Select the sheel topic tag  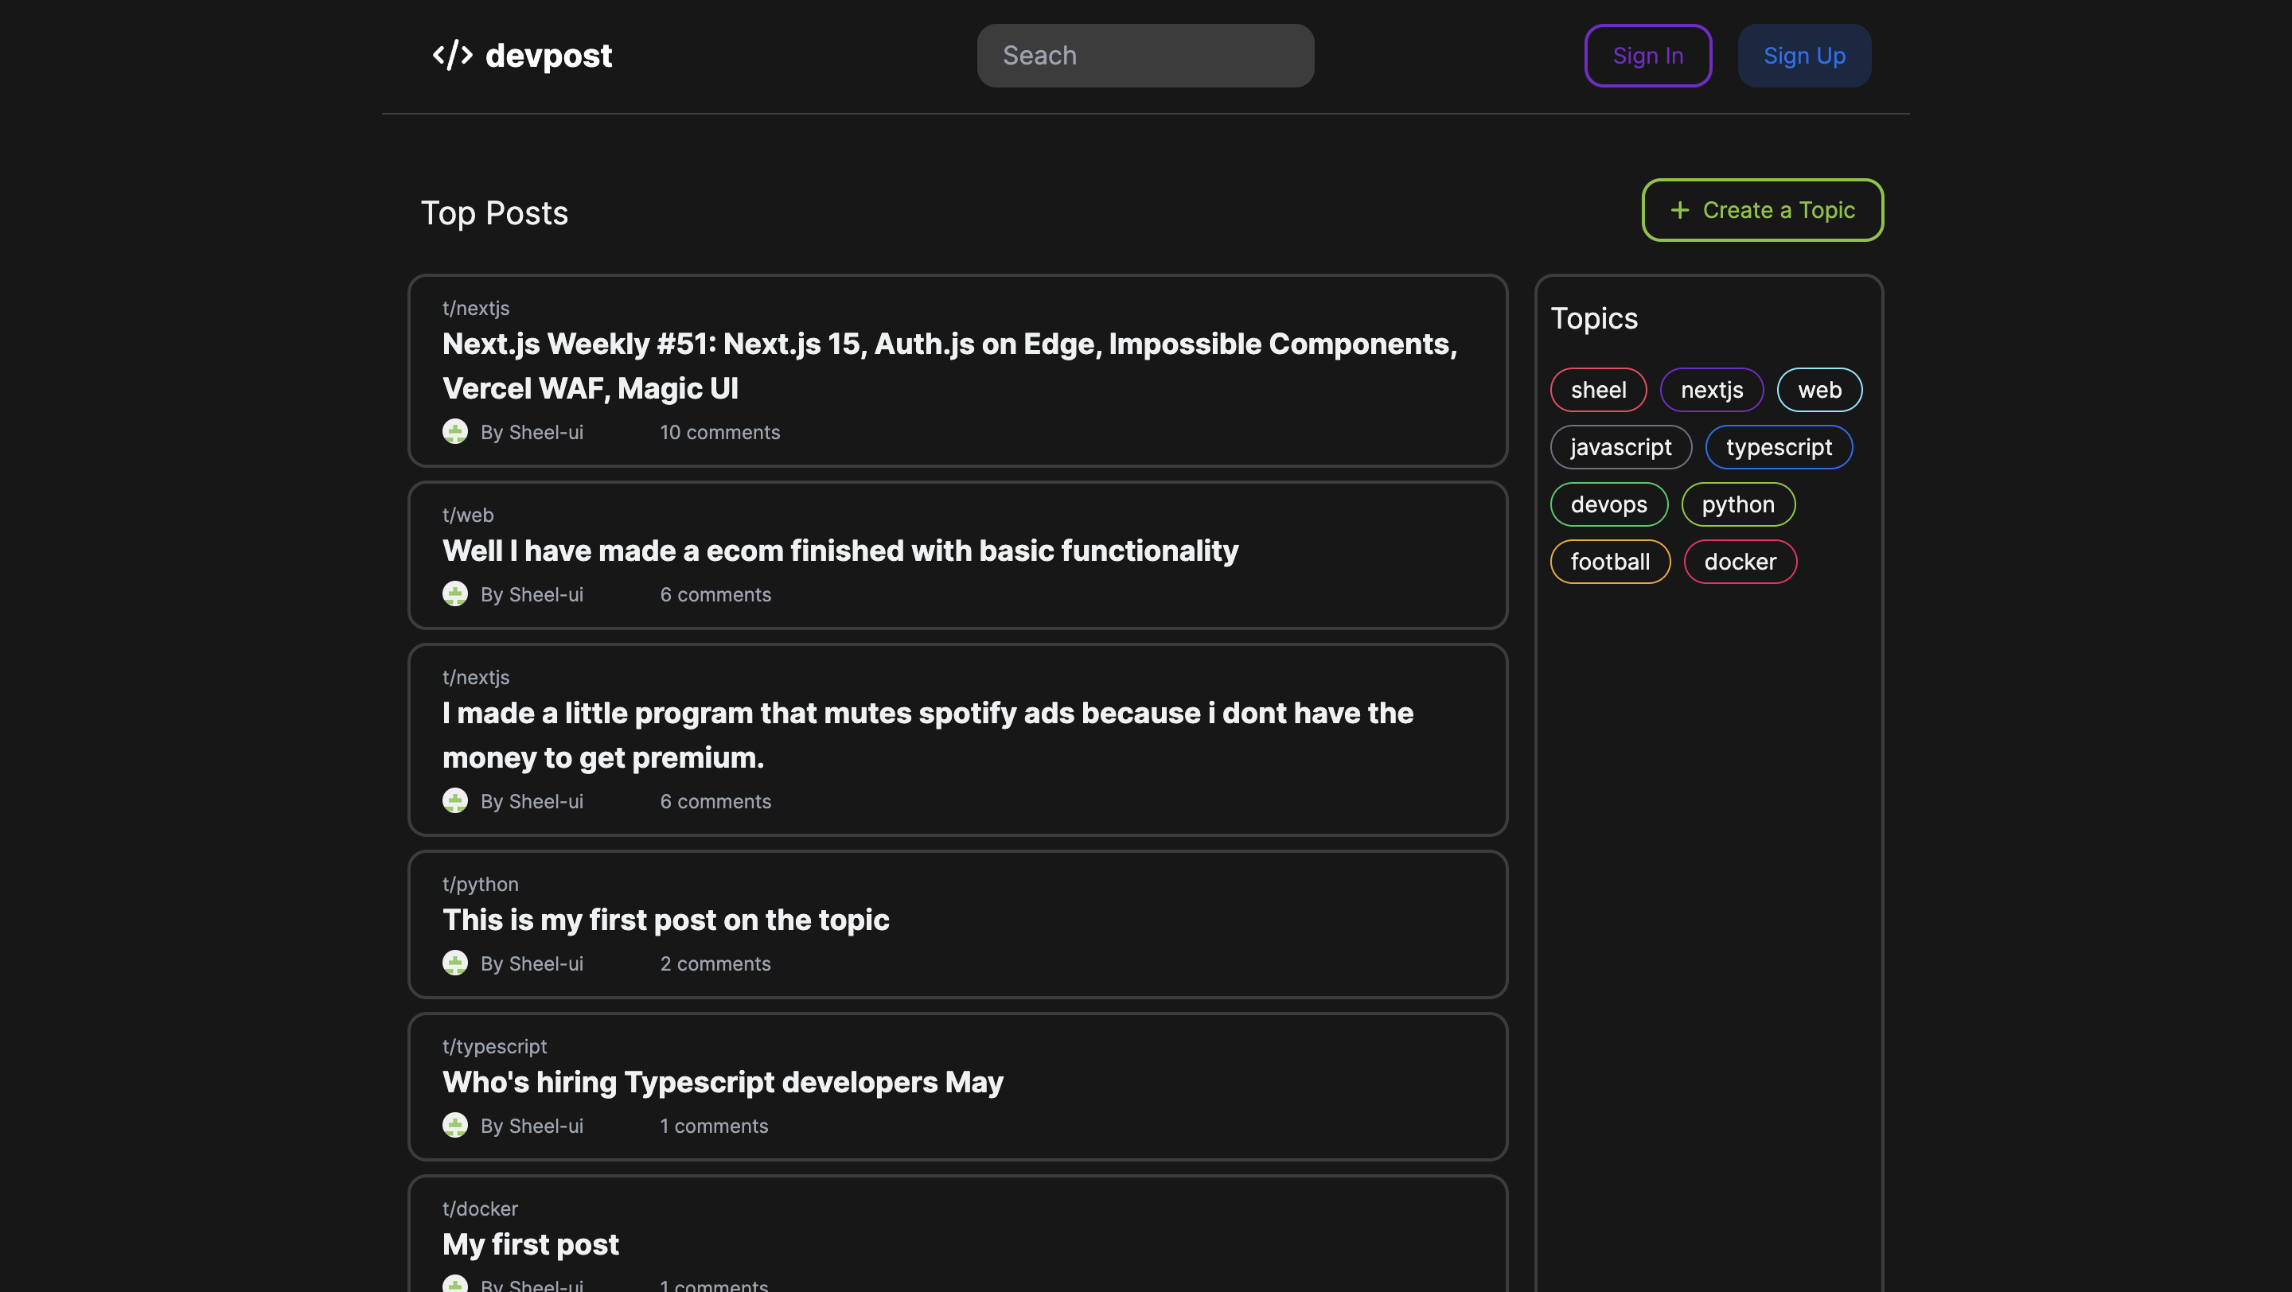pos(1598,390)
